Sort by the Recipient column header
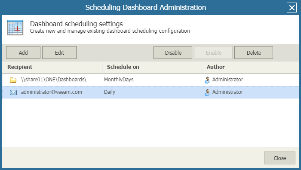This screenshot has width=301, height=170. click(52, 67)
